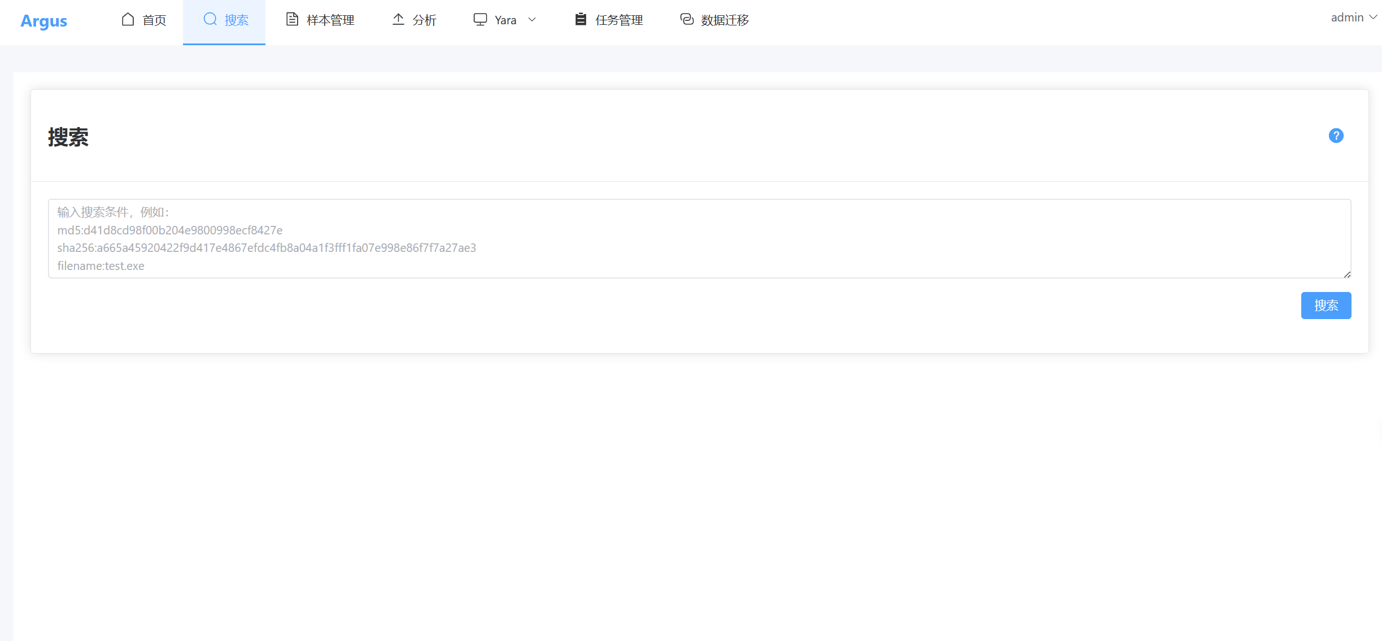Click the clipboard icon for 任务管理

point(581,20)
